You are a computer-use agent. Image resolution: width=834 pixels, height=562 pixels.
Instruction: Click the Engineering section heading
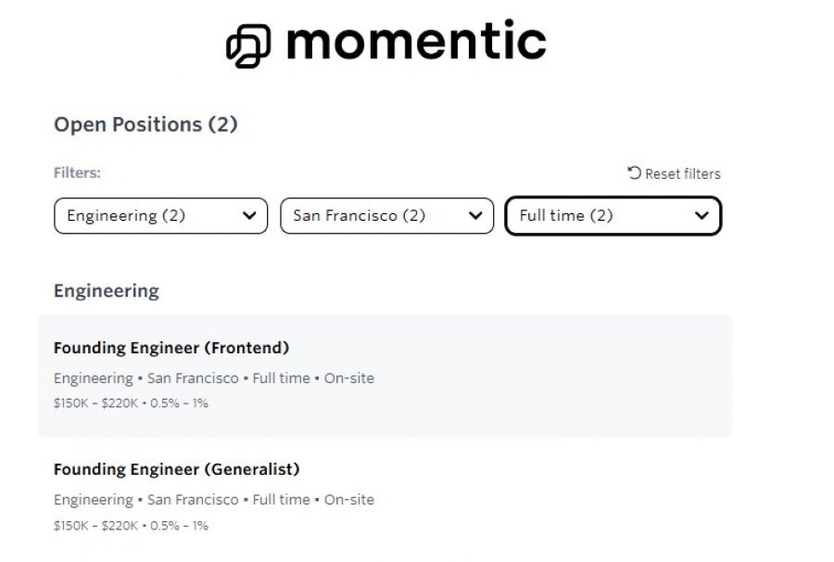click(107, 290)
